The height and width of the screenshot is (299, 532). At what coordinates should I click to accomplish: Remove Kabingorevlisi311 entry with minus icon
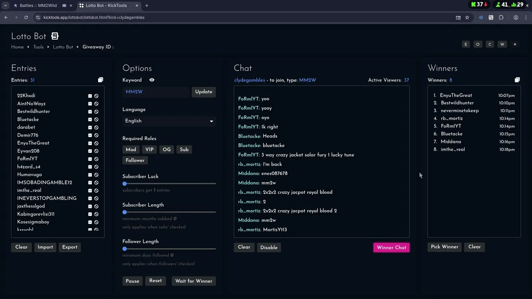tap(90, 214)
